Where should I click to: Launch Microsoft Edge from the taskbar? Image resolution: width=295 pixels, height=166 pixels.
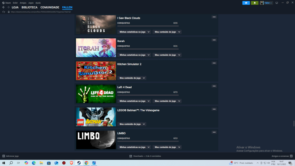pos(34,163)
